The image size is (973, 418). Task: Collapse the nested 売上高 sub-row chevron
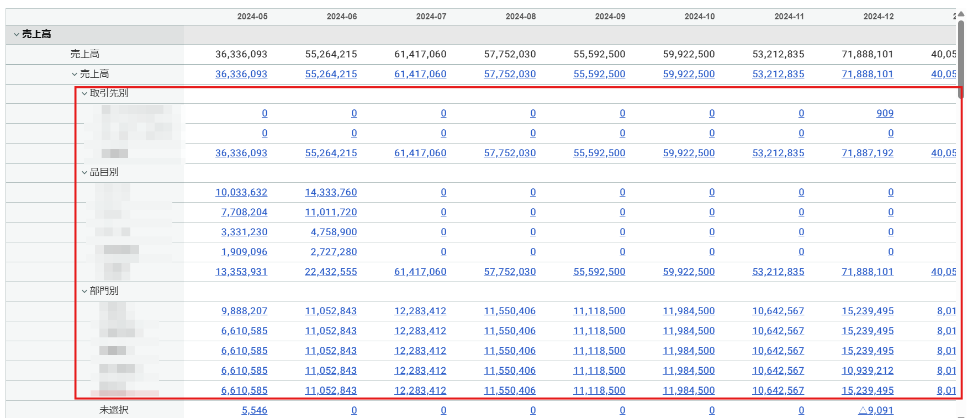coord(75,74)
